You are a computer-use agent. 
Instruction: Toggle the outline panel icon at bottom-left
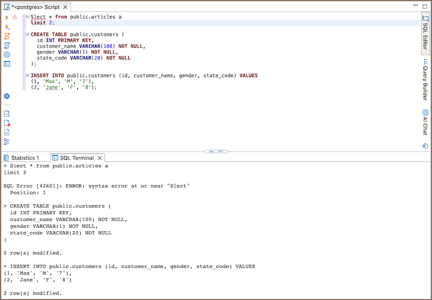tap(7, 142)
